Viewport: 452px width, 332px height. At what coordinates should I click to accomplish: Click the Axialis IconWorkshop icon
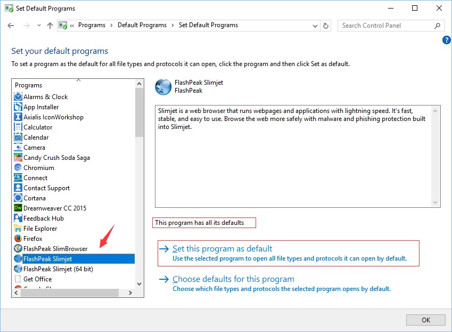pyautogui.click(x=18, y=117)
